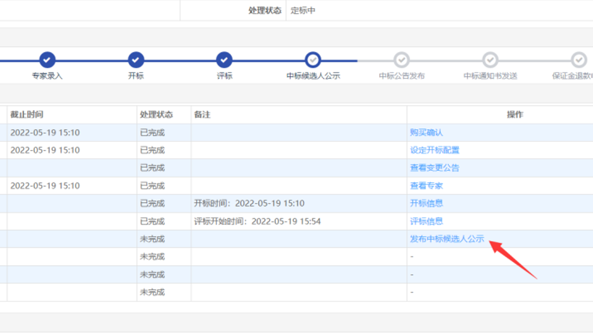Click the 定标中 status value field
593x333 pixels.
pos(302,10)
